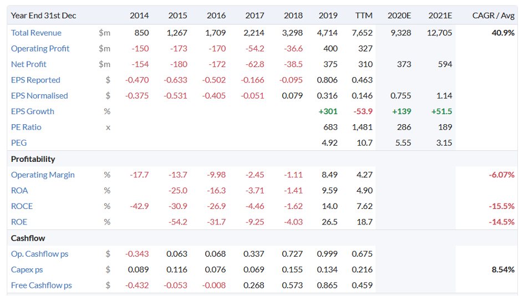Open the EPS Normalised link
519x296 pixels.
[x=39, y=95]
